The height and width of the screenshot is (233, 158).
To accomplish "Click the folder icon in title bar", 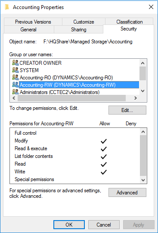I will (x=7, y=7).
